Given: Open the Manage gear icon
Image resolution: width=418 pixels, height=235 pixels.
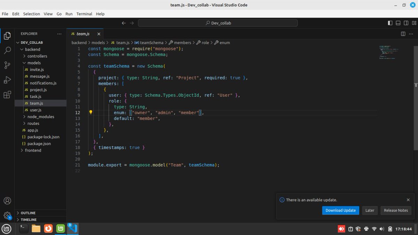Looking at the screenshot, I should (x=7, y=215).
